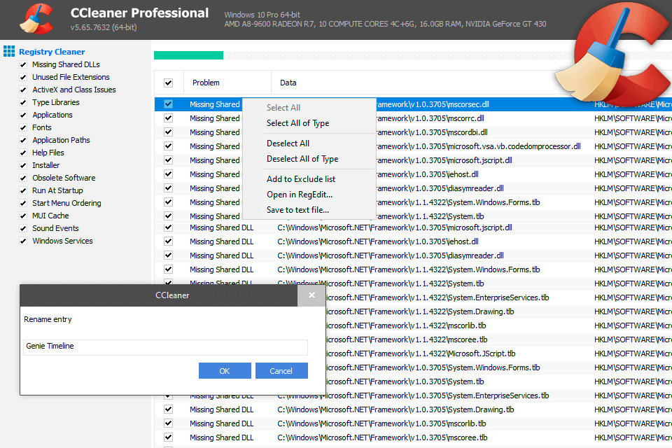Screen dimensions: 672x448
Task: Select the v1.1.4322 mscorlib.tlb path
Action: coord(405,325)
